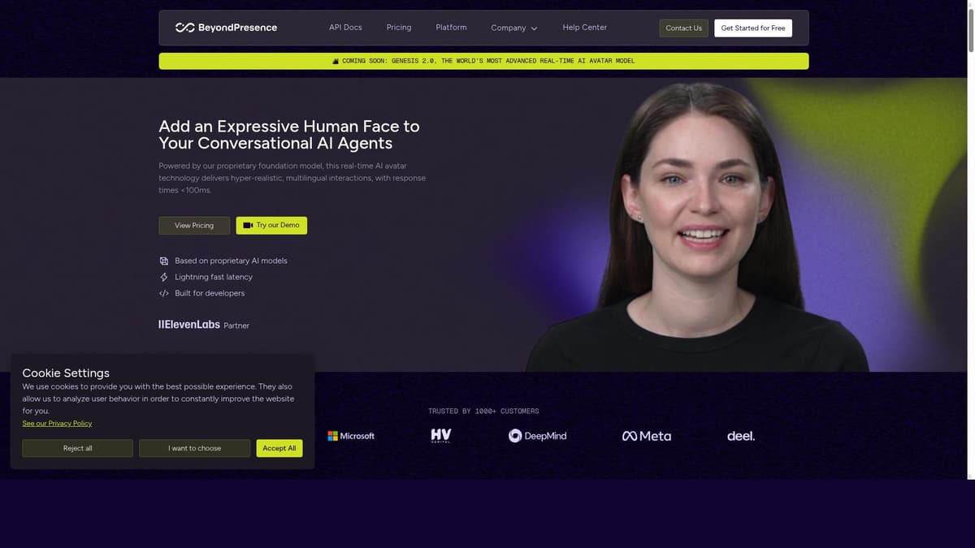
Task: Click the Microsoft logo in the customers row
Action: point(351,435)
